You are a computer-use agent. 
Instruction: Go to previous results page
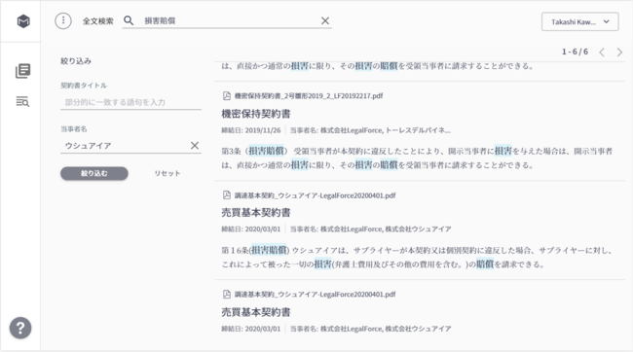click(602, 52)
